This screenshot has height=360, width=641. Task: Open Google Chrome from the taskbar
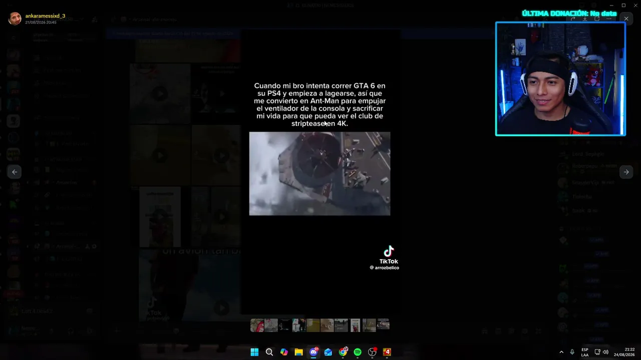tap(343, 352)
